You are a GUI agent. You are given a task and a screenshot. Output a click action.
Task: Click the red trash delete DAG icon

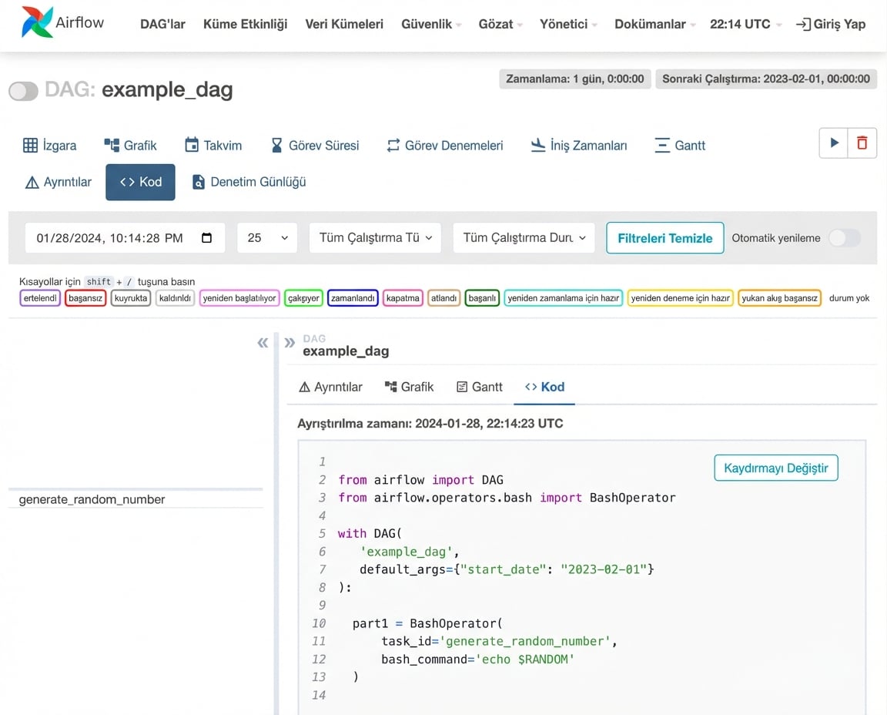point(862,143)
